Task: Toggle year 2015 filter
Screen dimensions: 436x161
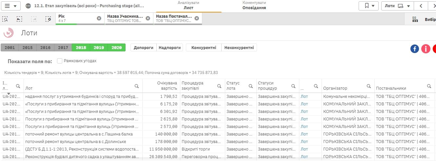Action: tap(28, 47)
